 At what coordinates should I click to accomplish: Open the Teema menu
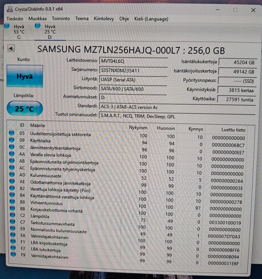tap(82, 19)
